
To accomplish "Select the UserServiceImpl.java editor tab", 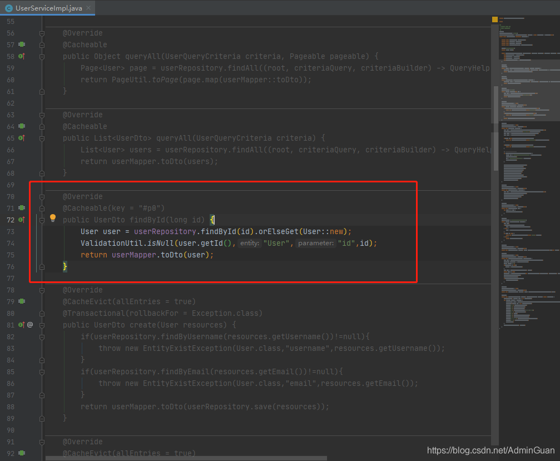I will tap(48, 7).
